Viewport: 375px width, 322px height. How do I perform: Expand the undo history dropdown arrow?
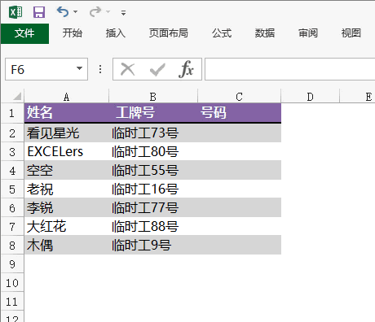[x=76, y=11]
